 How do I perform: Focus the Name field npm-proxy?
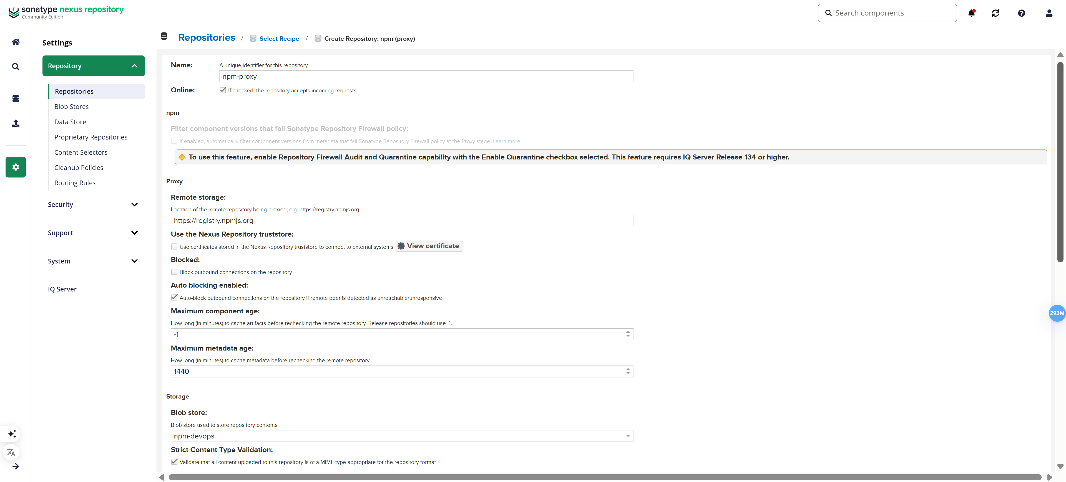tap(426, 76)
